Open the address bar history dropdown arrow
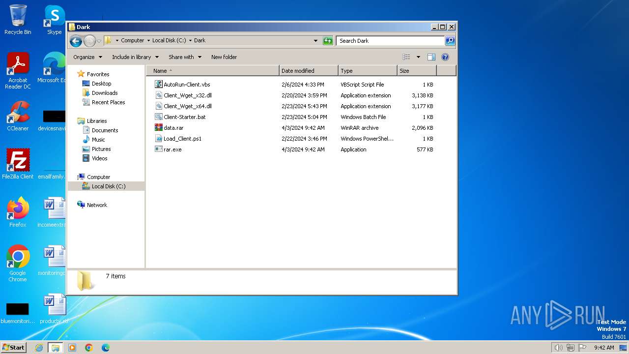This screenshot has width=629, height=354. [x=315, y=41]
